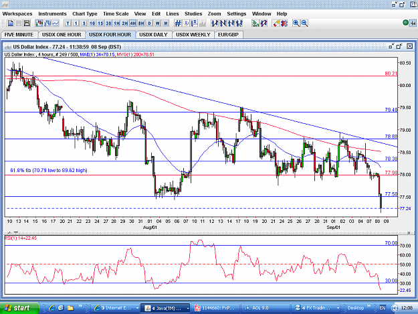Switch to the USDX DAILY tab
The height and width of the screenshot is (314, 418).
(153, 35)
